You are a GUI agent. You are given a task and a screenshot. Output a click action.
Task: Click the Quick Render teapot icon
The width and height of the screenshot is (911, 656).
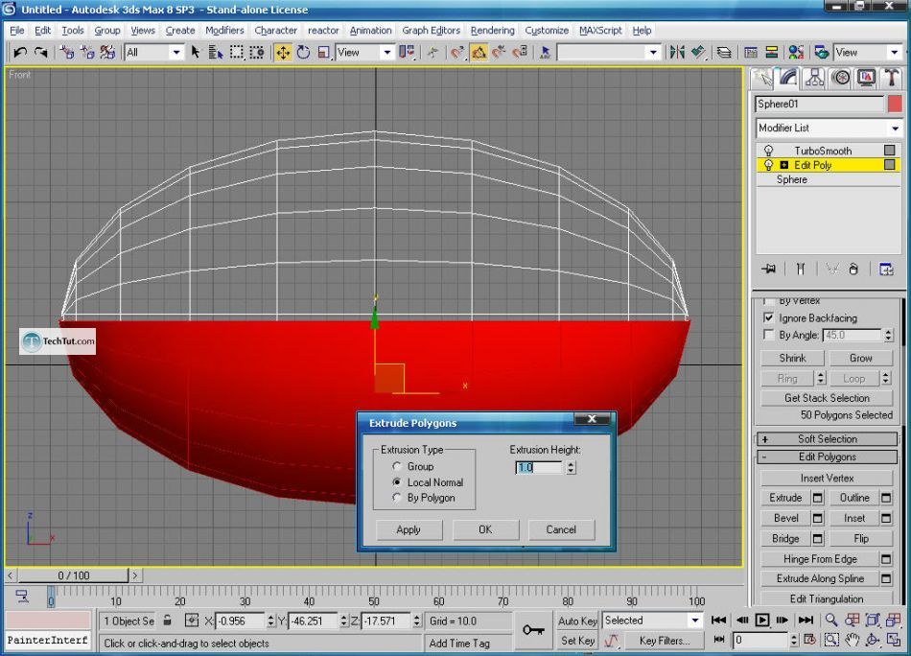(x=822, y=53)
